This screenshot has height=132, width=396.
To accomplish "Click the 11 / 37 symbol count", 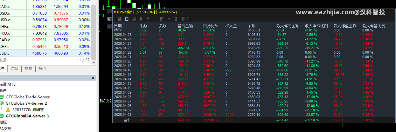I will [83, 60].
